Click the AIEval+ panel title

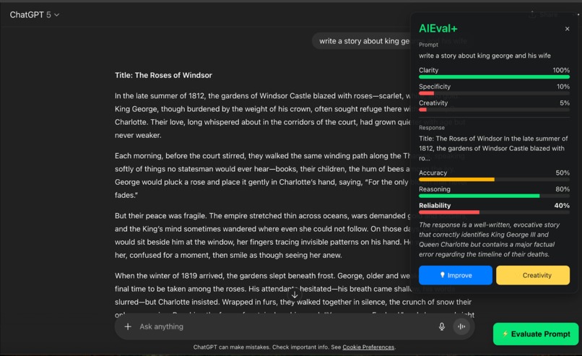coord(438,28)
